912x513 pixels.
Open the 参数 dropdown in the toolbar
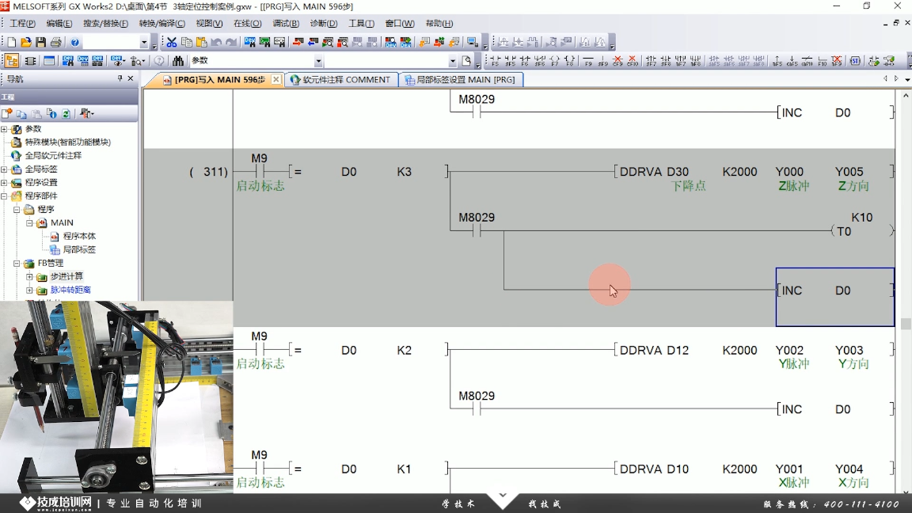[x=318, y=60]
